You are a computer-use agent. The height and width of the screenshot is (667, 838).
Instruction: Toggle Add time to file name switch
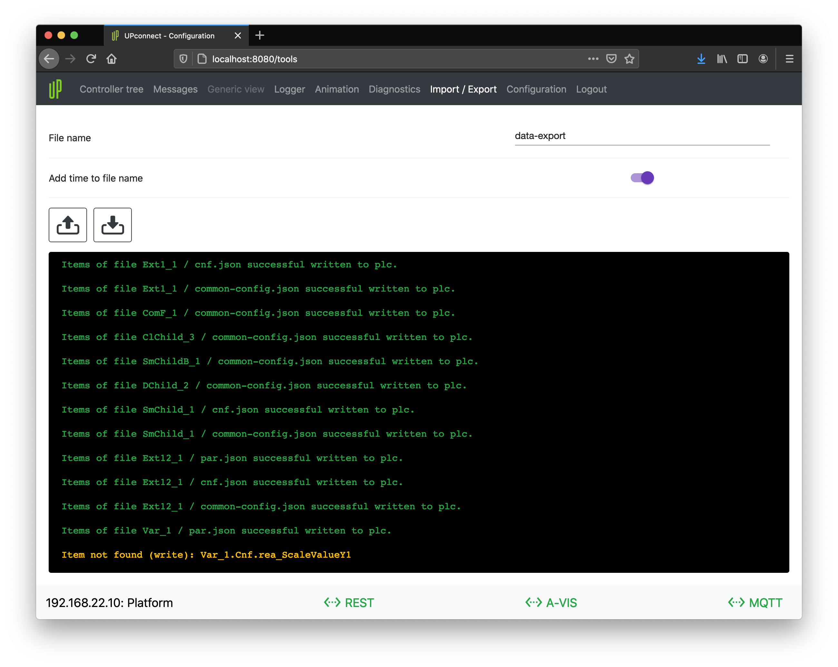[x=642, y=178]
